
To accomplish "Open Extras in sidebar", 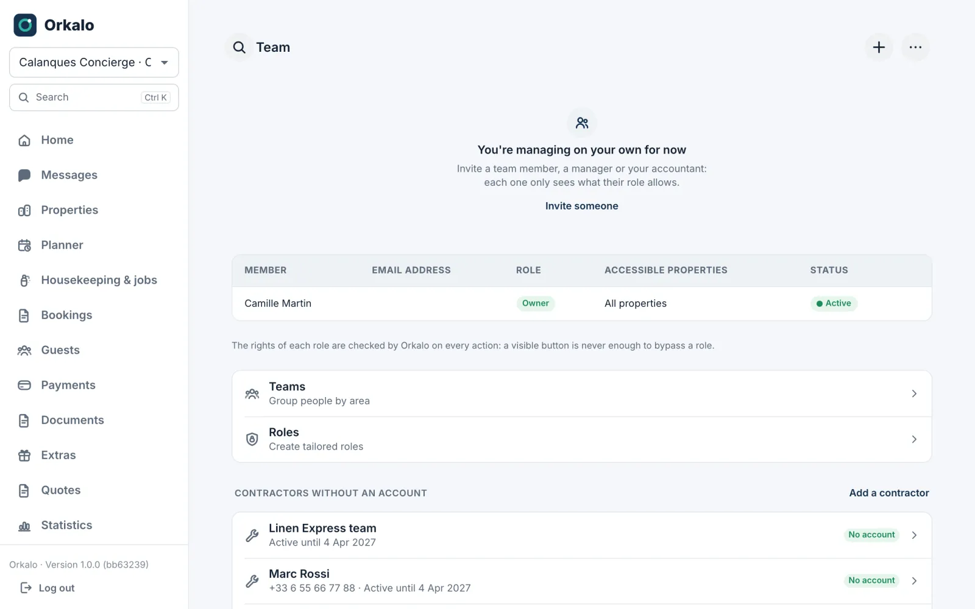I will click(x=94, y=456).
